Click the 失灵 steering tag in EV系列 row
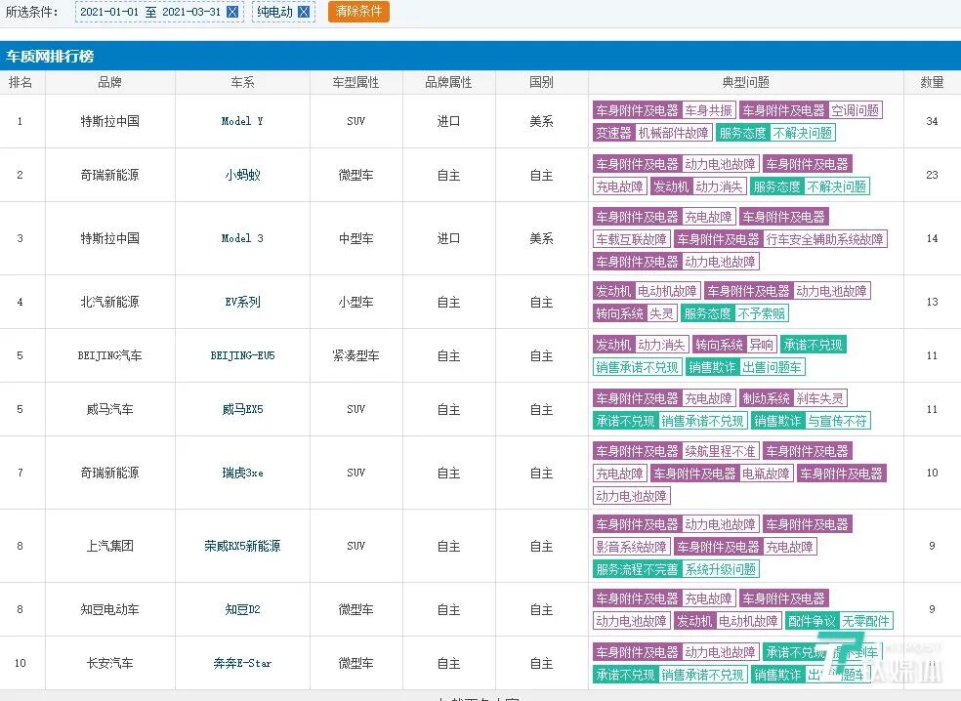961x701 pixels. (x=660, y=313)
